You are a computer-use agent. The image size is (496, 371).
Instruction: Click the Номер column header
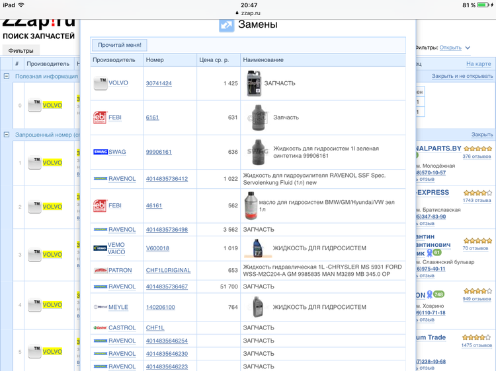(155, 60)
